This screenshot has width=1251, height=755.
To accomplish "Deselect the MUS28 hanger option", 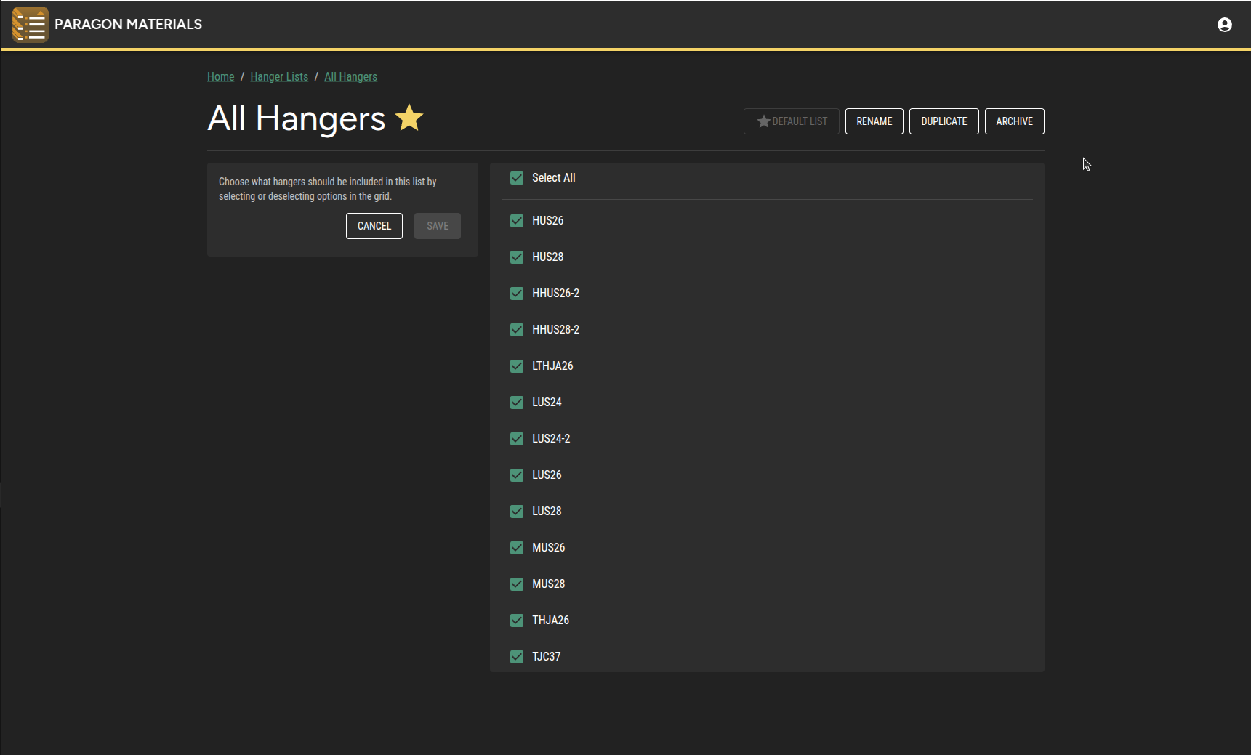I will point(517,584).
